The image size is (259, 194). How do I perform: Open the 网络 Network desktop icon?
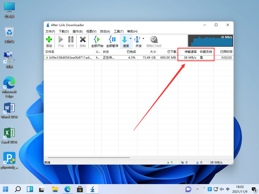click(9, 60)
